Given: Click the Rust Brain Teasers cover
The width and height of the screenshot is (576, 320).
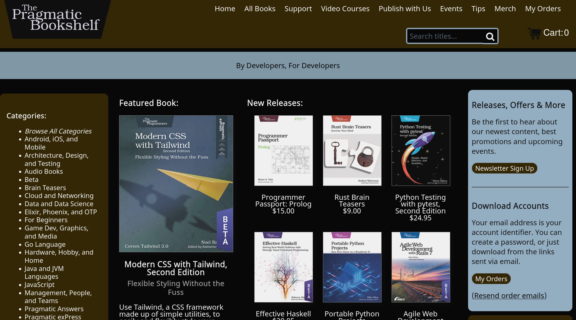Looking at the screenshot, I should (x=352, y=150).
